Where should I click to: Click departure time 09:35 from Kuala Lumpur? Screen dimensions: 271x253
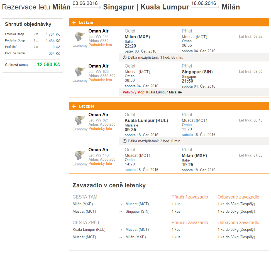tap(130, 130)
